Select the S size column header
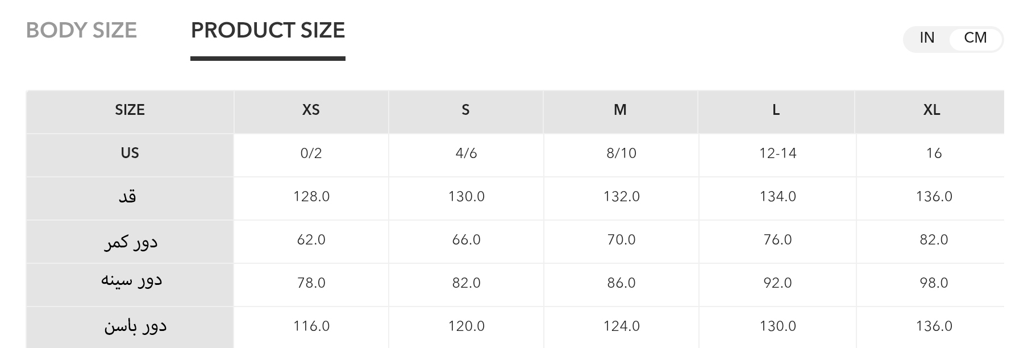This screenshot has height=348, width=1032. [x=465, y=110]
